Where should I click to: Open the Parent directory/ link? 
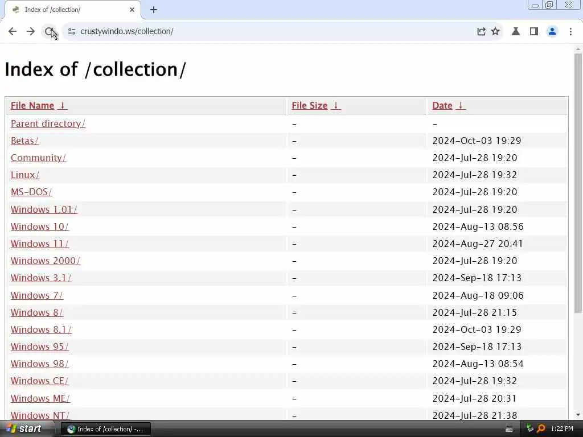coord(48,123)
